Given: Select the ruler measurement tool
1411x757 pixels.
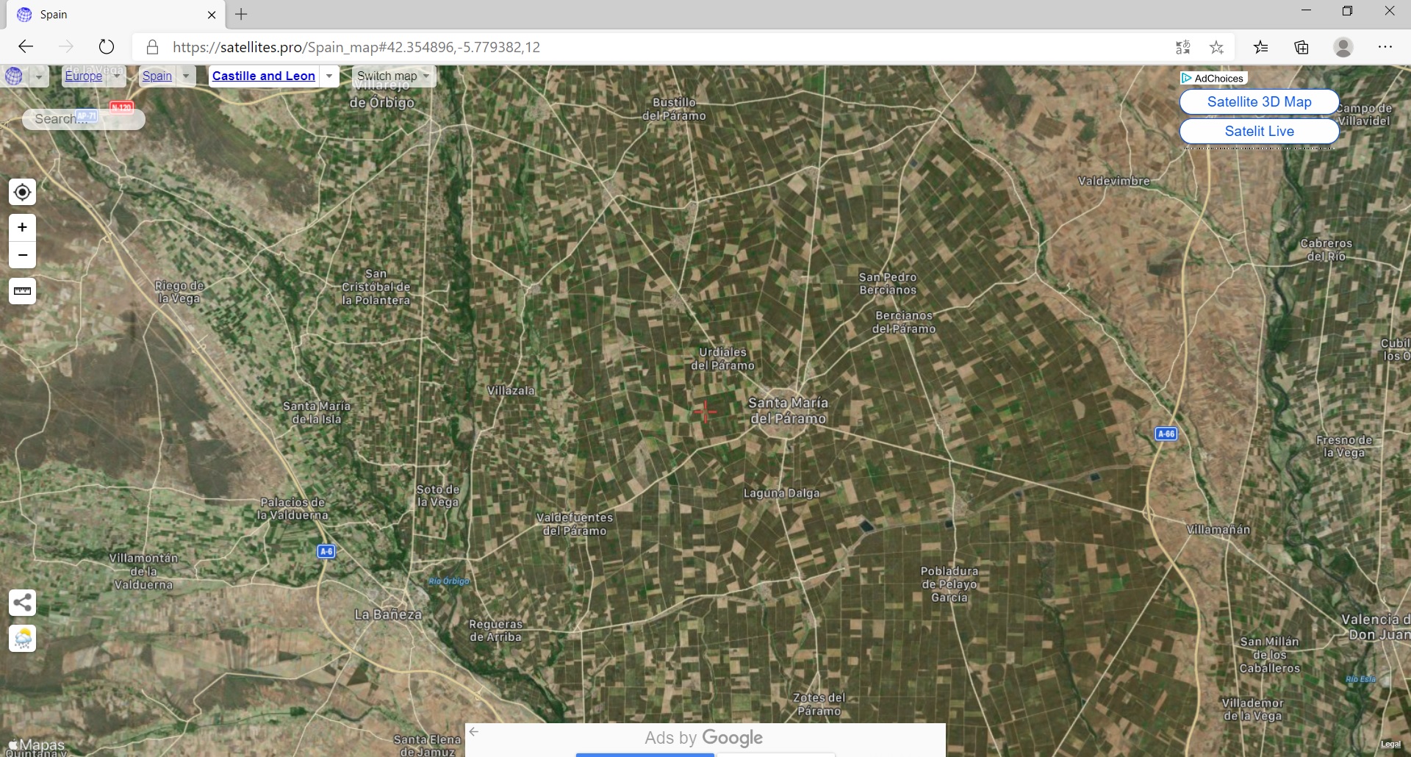Looking at the screenshot, I should tap(22, 291).
